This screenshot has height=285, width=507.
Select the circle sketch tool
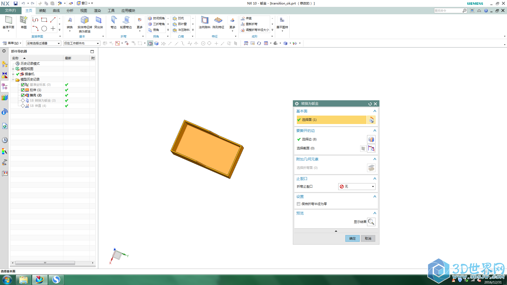[44, 28]
